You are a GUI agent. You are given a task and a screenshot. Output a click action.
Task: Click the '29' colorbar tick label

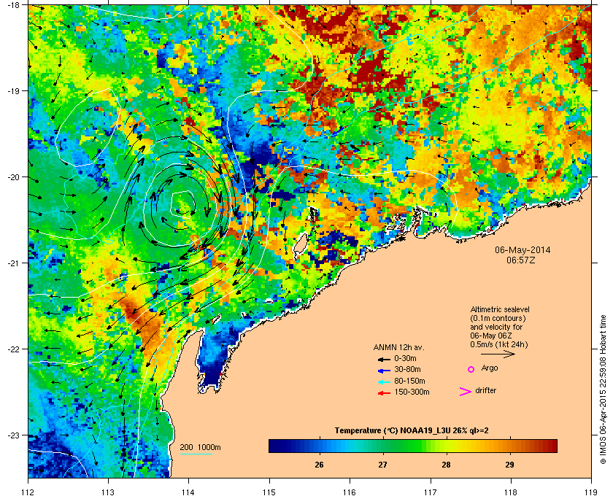509,465
